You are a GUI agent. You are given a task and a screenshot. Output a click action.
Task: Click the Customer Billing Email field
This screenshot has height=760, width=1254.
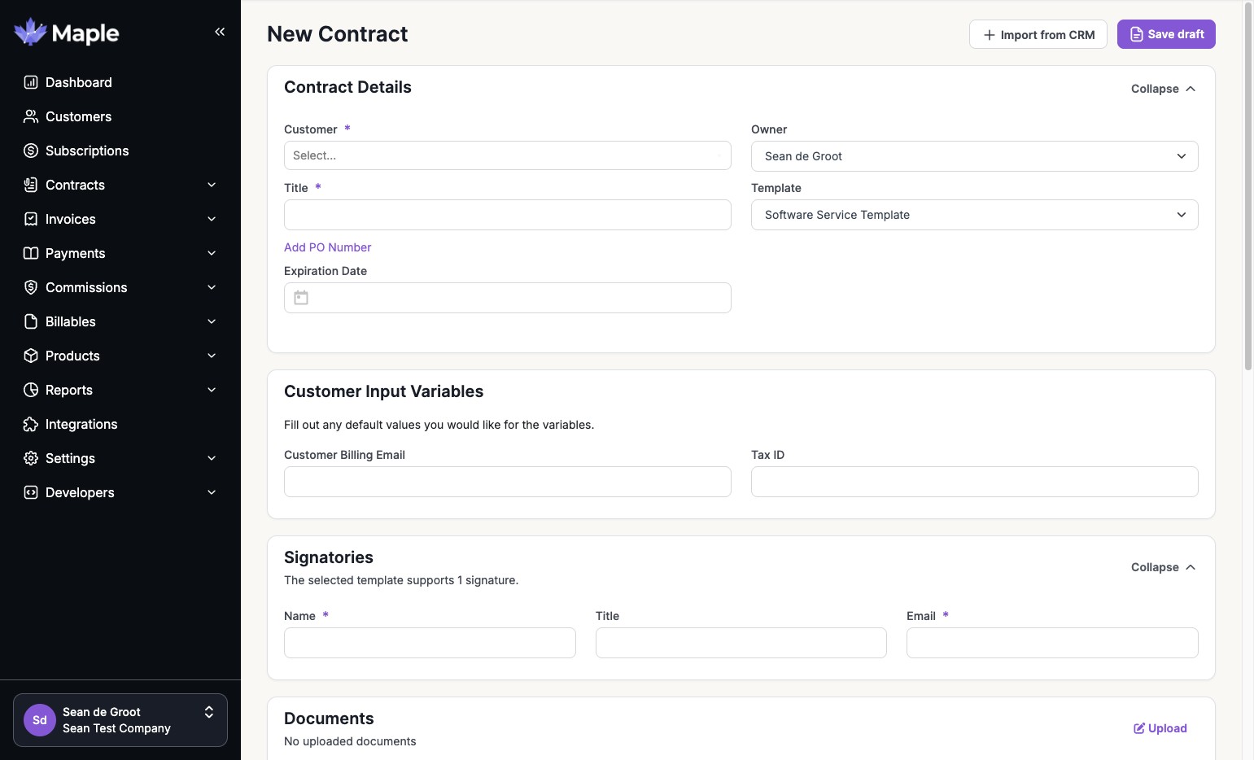point(507,482)
